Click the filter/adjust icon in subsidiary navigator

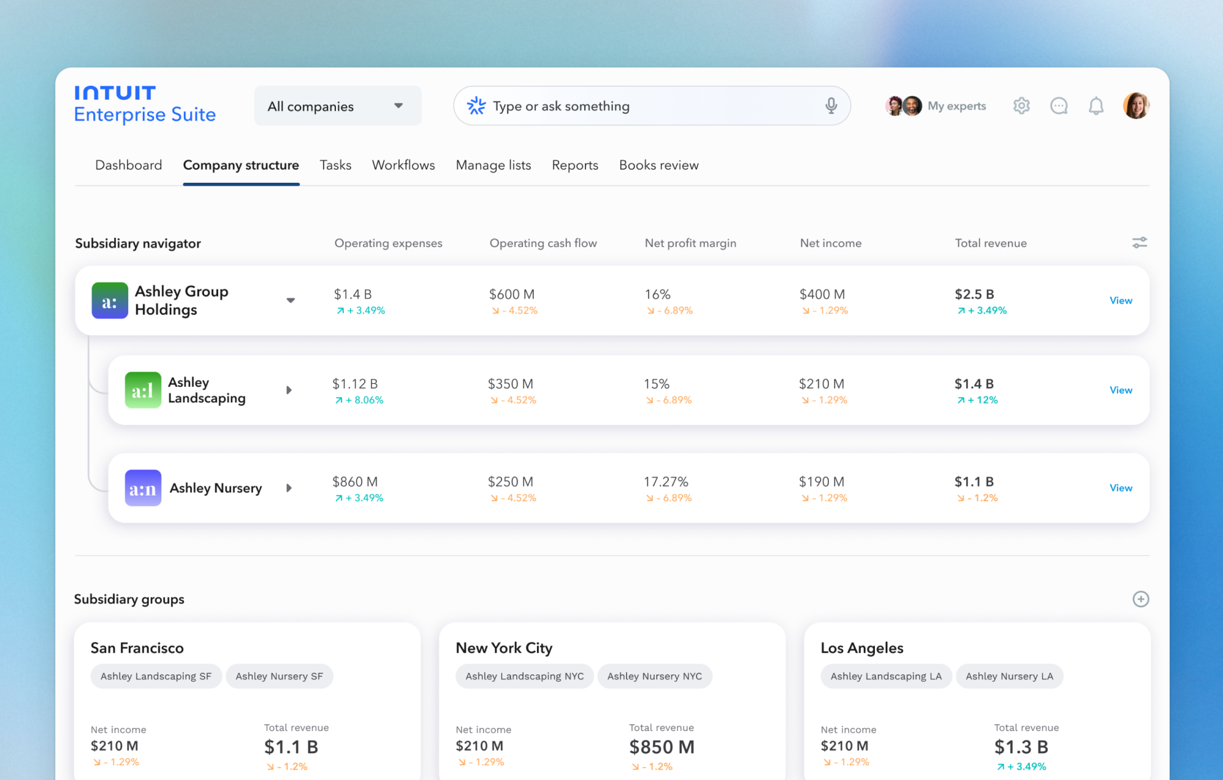click(x=1139, y=242)
